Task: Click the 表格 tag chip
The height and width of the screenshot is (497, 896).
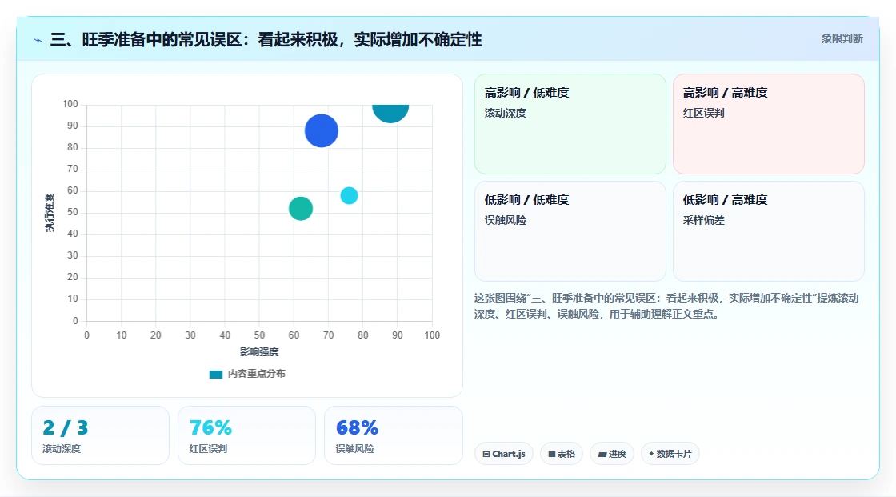Action: (561, 454)
